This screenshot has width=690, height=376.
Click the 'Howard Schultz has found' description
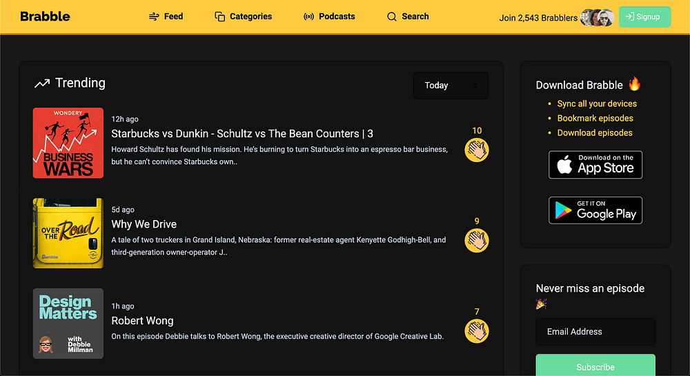(279, 156)
